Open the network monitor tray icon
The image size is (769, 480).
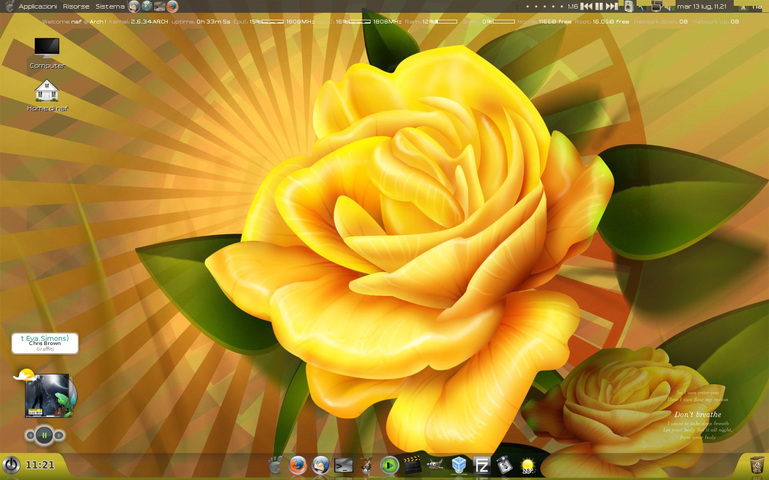657,6
